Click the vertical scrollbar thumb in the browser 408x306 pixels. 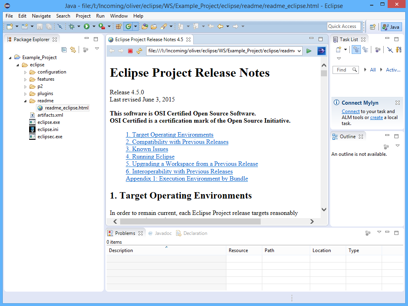(324, 73)
